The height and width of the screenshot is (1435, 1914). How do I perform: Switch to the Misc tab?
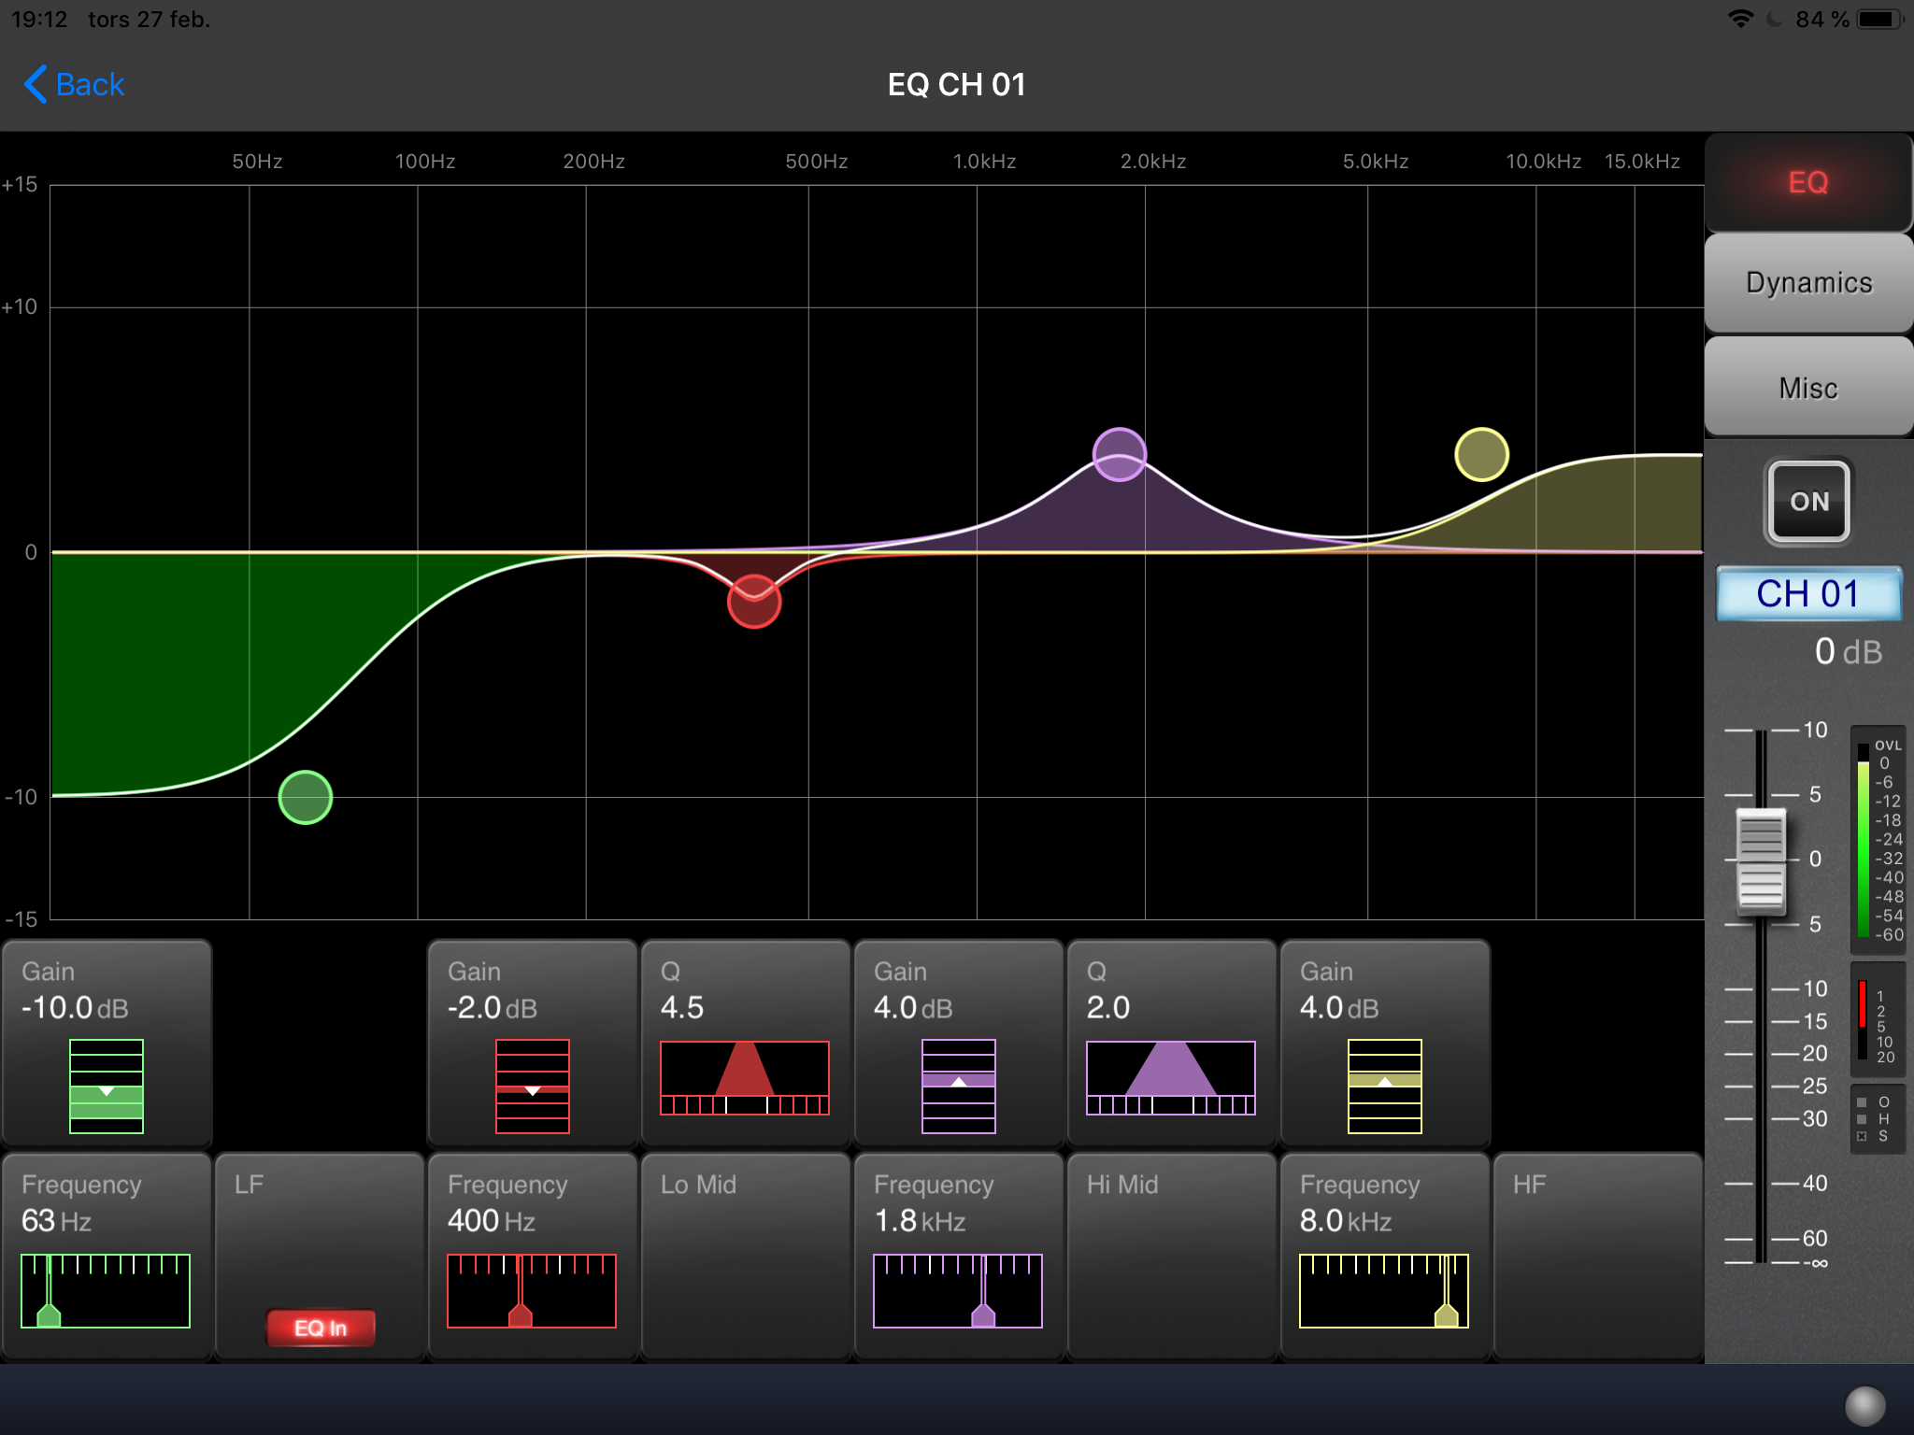(x=1808, y=387)
